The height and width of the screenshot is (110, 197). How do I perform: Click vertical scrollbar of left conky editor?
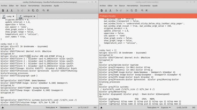[x=98, y=82]
